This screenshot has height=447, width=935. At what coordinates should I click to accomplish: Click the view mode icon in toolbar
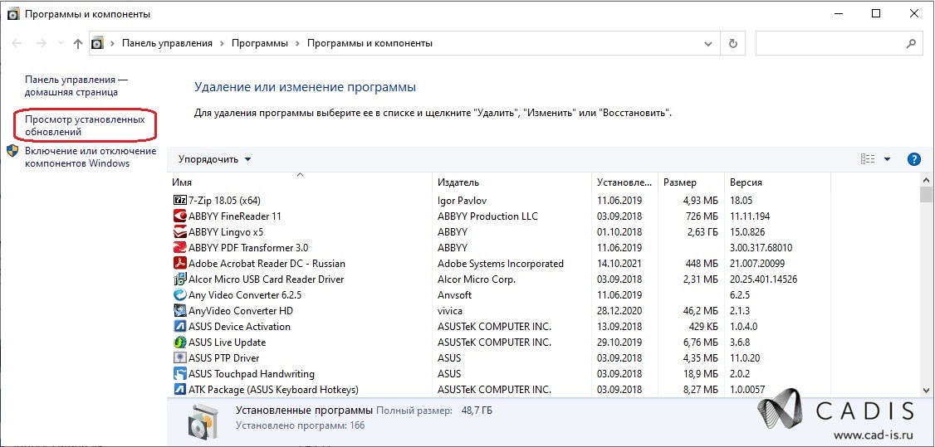868,159
